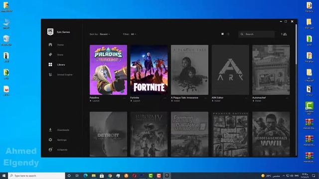Click the library Search field

[257, 34]
